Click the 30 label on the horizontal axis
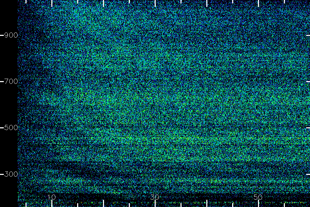Screen dimensions: 310x207 [155, 197]
